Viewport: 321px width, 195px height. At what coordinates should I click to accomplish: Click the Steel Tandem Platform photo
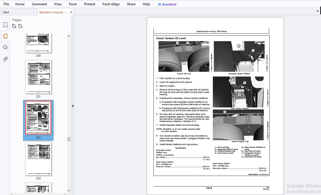238,92
